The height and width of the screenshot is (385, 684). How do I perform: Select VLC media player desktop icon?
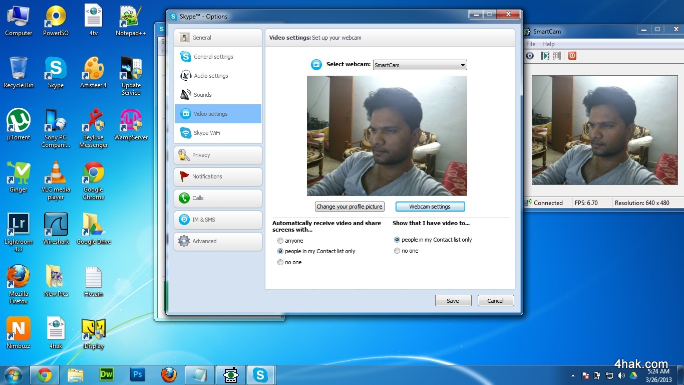[x=56, y=180]
